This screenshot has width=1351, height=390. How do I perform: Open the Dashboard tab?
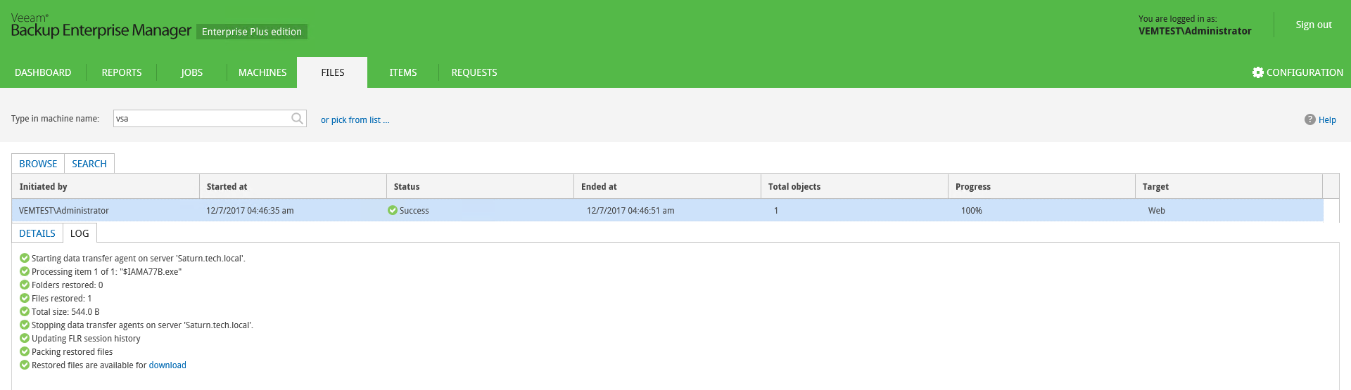coord(43,72)
